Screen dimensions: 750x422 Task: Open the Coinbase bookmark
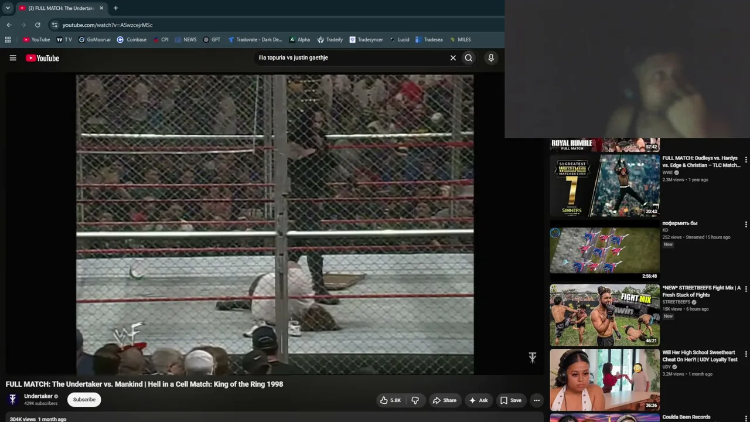pyautogui.click(x=132, y=40)
